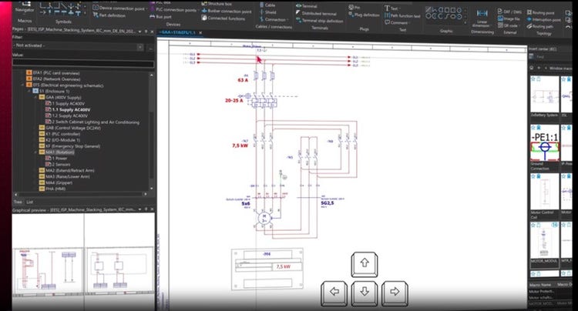This screenshot has height=311, width=578.
Task: Pin the Graphical preview panel
Action: (146, 209)
